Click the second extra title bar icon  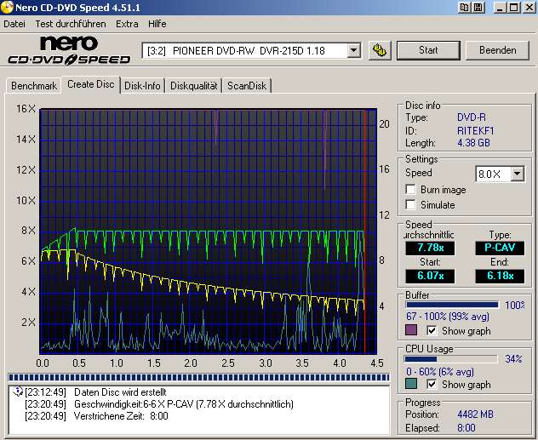(478, 8)
